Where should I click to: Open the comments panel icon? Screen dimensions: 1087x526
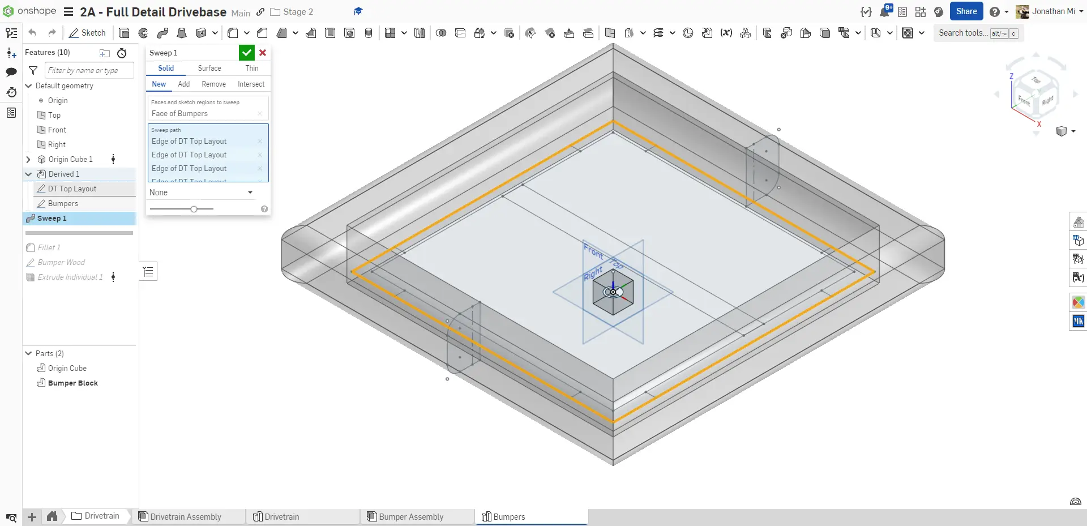(x=11, y=72)
